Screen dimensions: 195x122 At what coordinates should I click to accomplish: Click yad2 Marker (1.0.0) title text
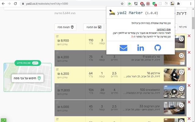tap(137, 13)
